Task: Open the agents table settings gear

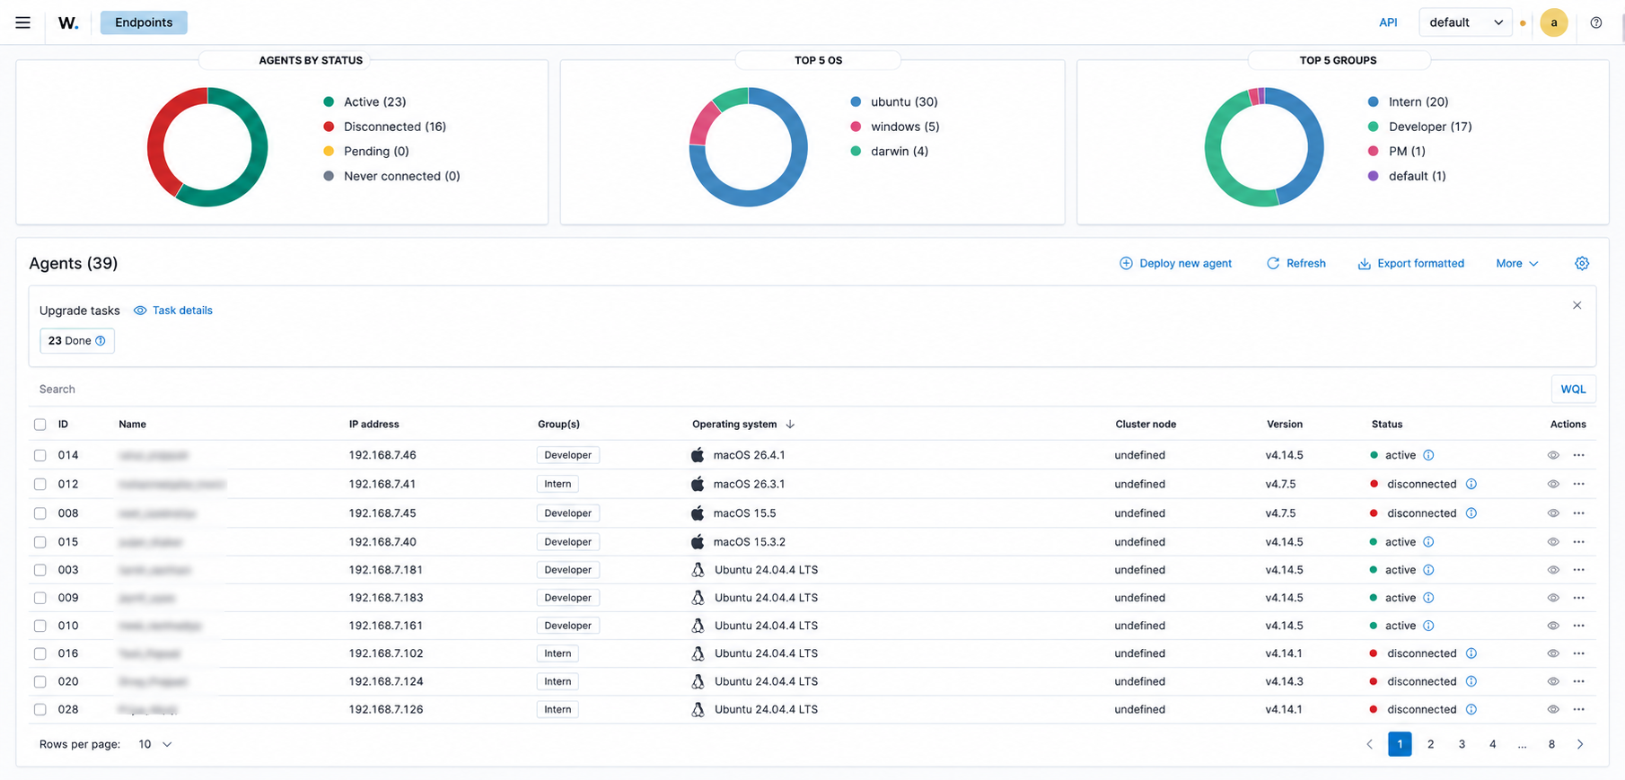Action: [1582, 263]
